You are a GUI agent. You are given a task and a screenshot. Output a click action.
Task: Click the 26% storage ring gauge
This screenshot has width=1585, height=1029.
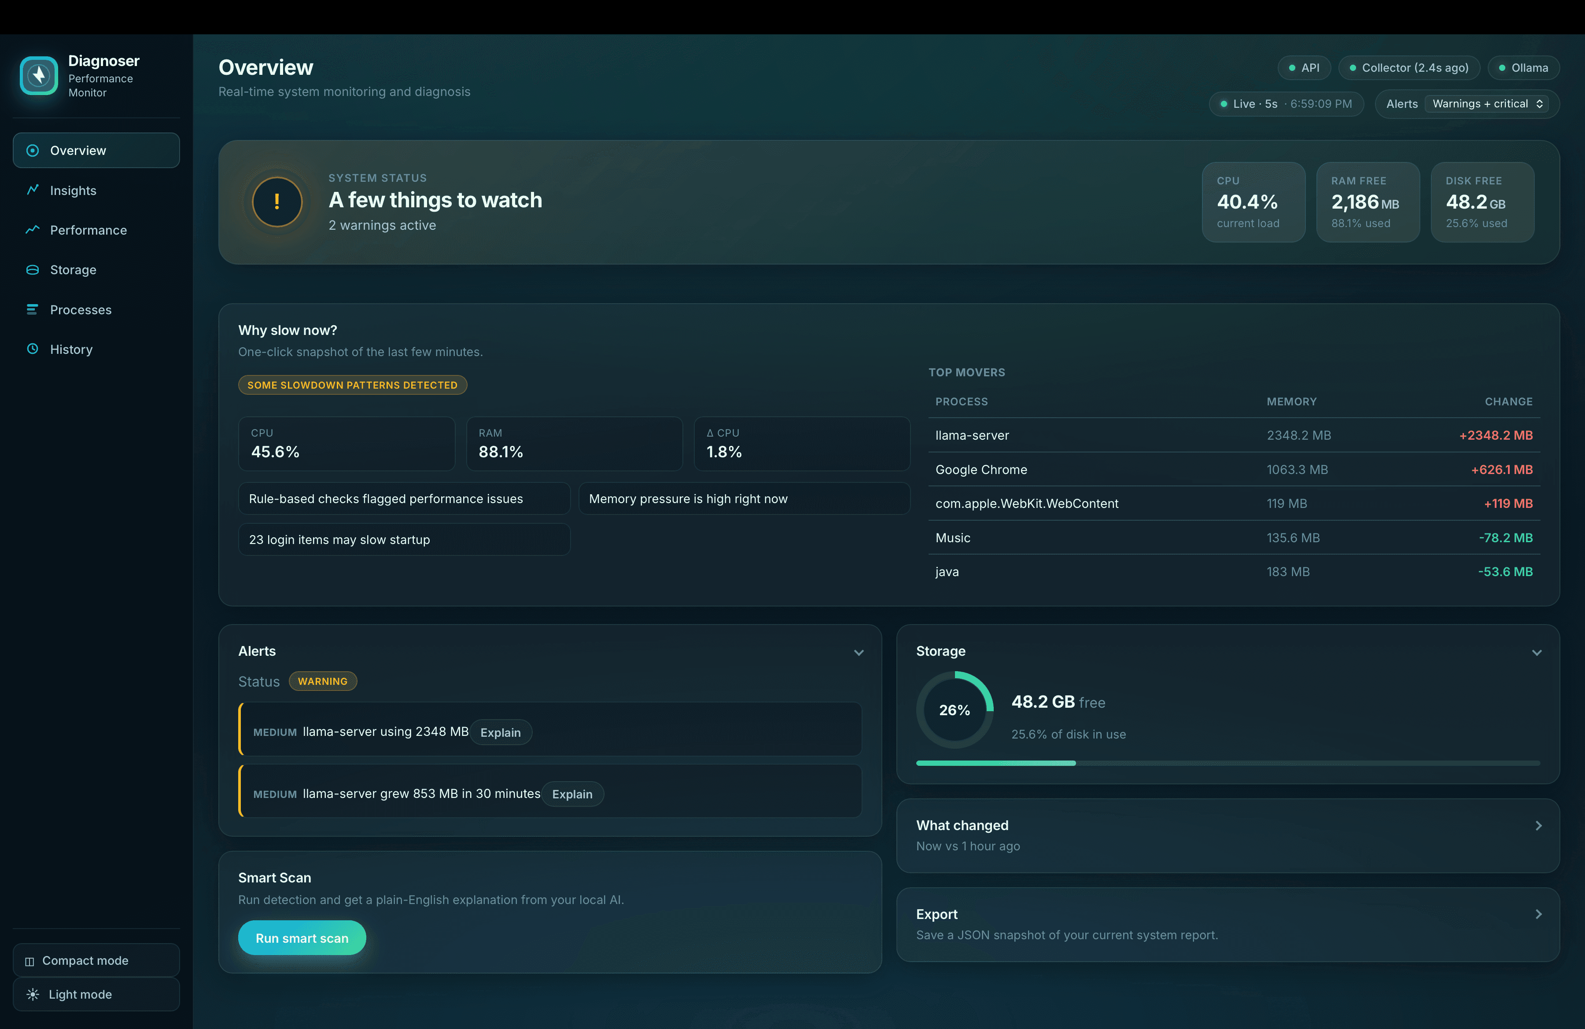(x=955, y=710)
